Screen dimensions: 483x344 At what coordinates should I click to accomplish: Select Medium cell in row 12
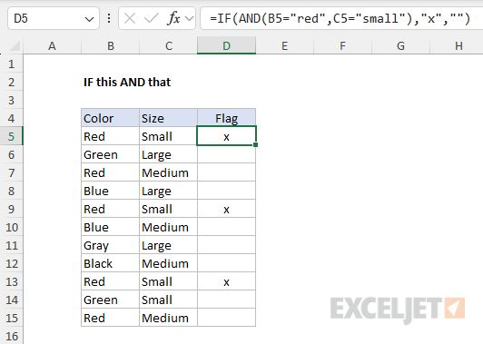pos(169,263)
